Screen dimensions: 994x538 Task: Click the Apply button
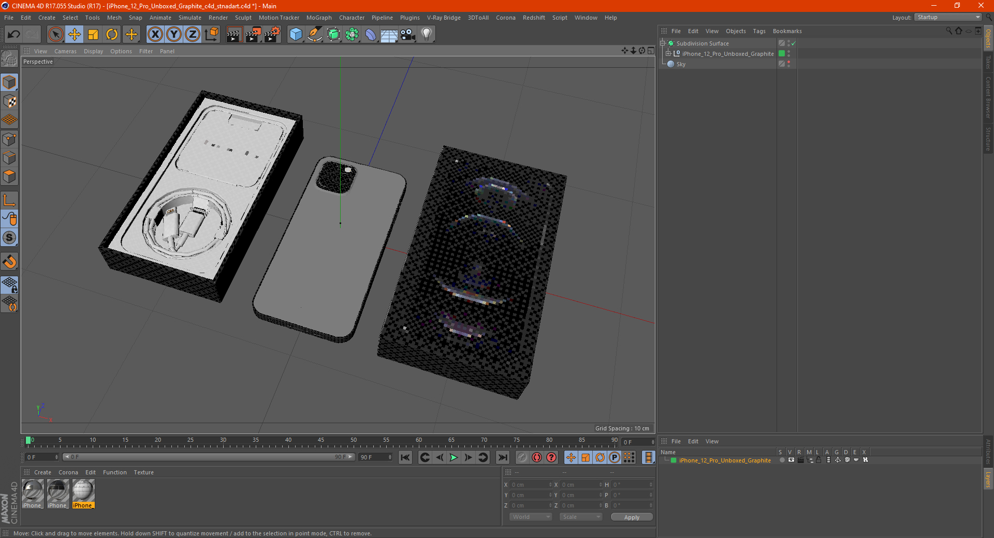tap(632, 517)
